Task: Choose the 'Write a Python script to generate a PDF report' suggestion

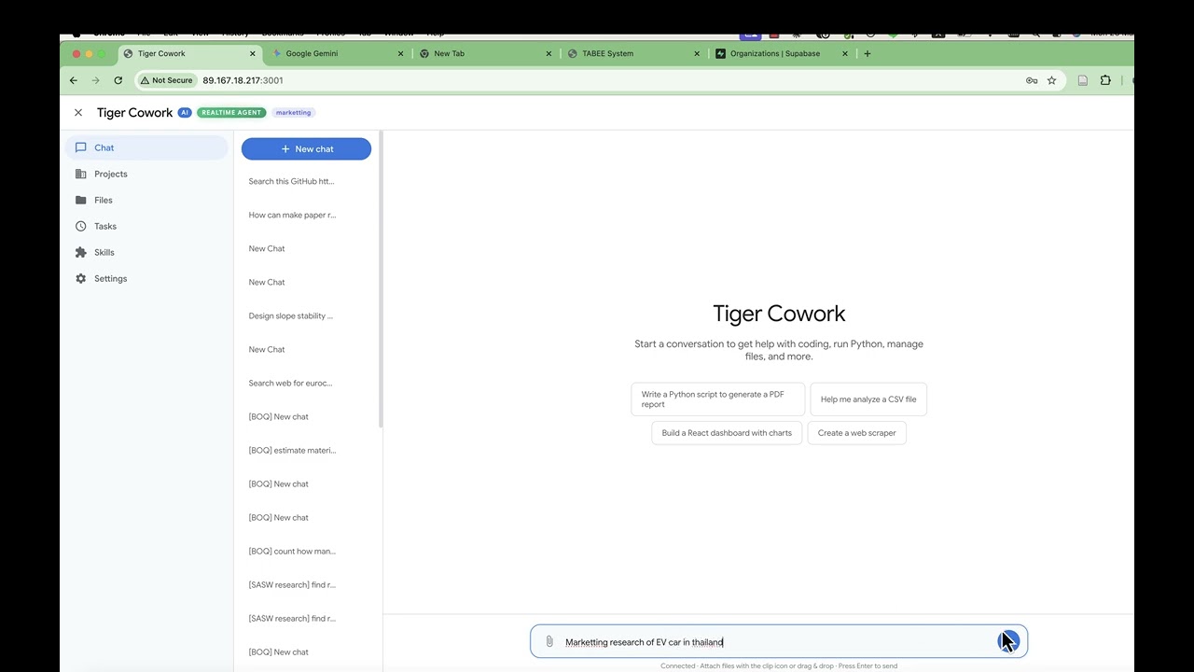Action: pyautogui.click(x=717, y=399)
